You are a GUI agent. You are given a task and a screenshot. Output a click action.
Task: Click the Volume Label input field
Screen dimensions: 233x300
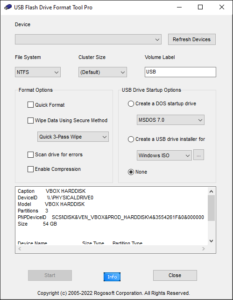pyautogui.click(x=180, y=72)
